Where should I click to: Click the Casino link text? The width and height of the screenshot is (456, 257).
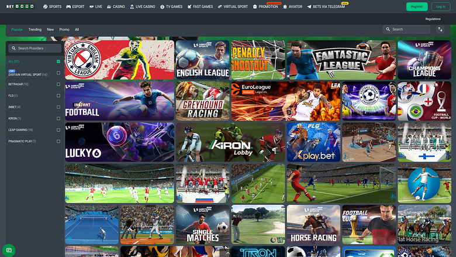pyautogui.click(x=119, y=6)
